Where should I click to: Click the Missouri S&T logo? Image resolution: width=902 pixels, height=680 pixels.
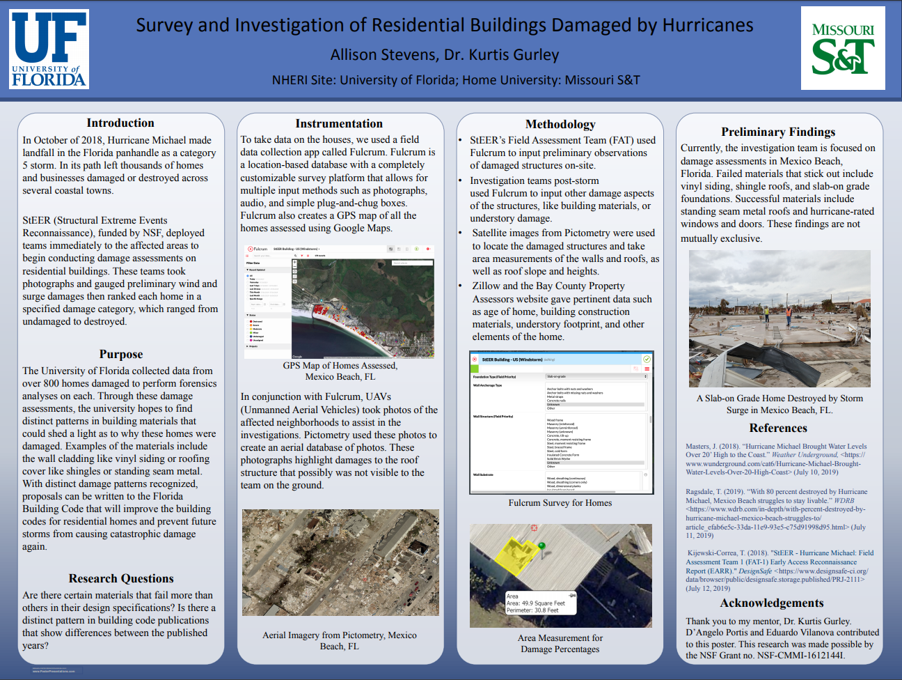[x=843, y=48]
